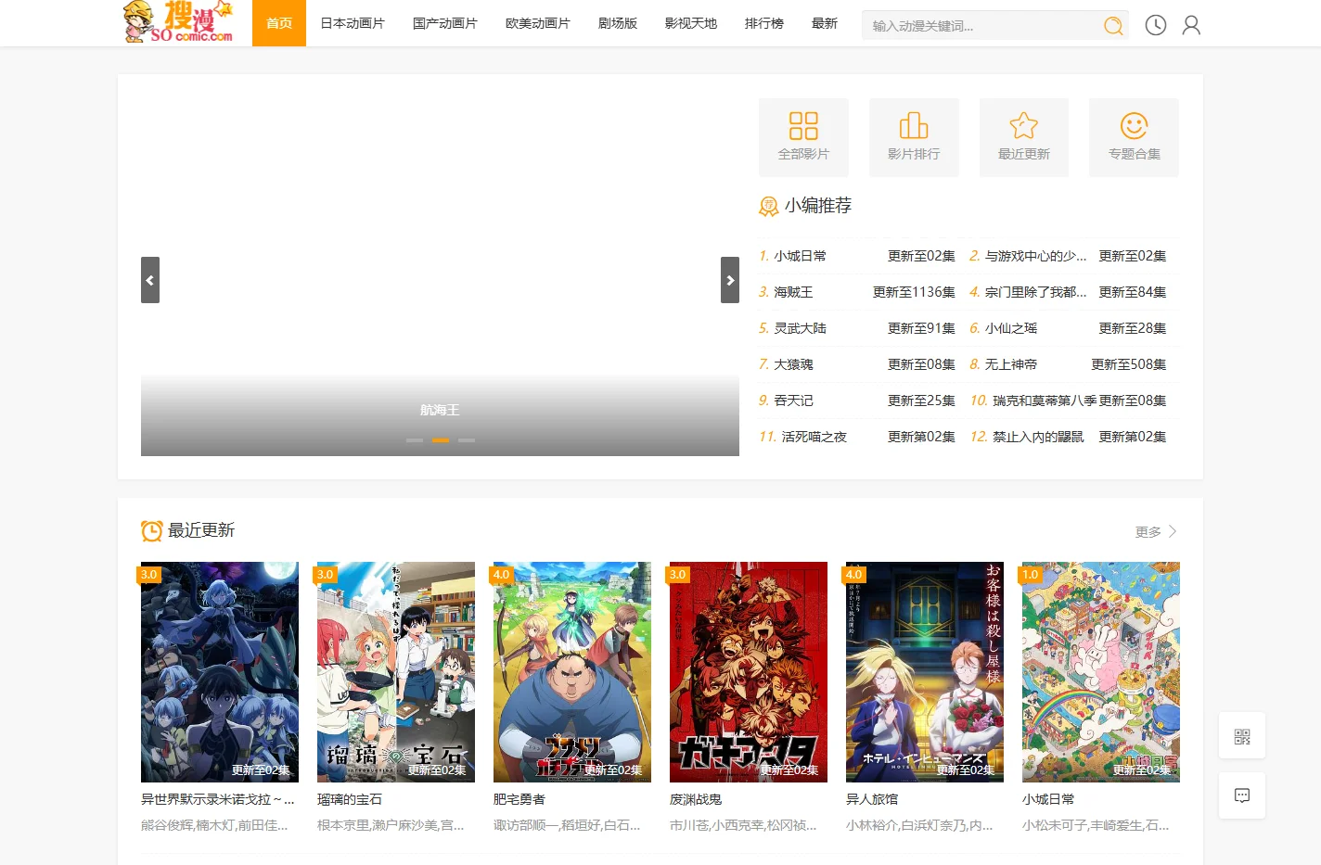Select the third carousel indicator dot
Image resolution: width=1321 pixels, height=865 pixels.
(467, 440)
